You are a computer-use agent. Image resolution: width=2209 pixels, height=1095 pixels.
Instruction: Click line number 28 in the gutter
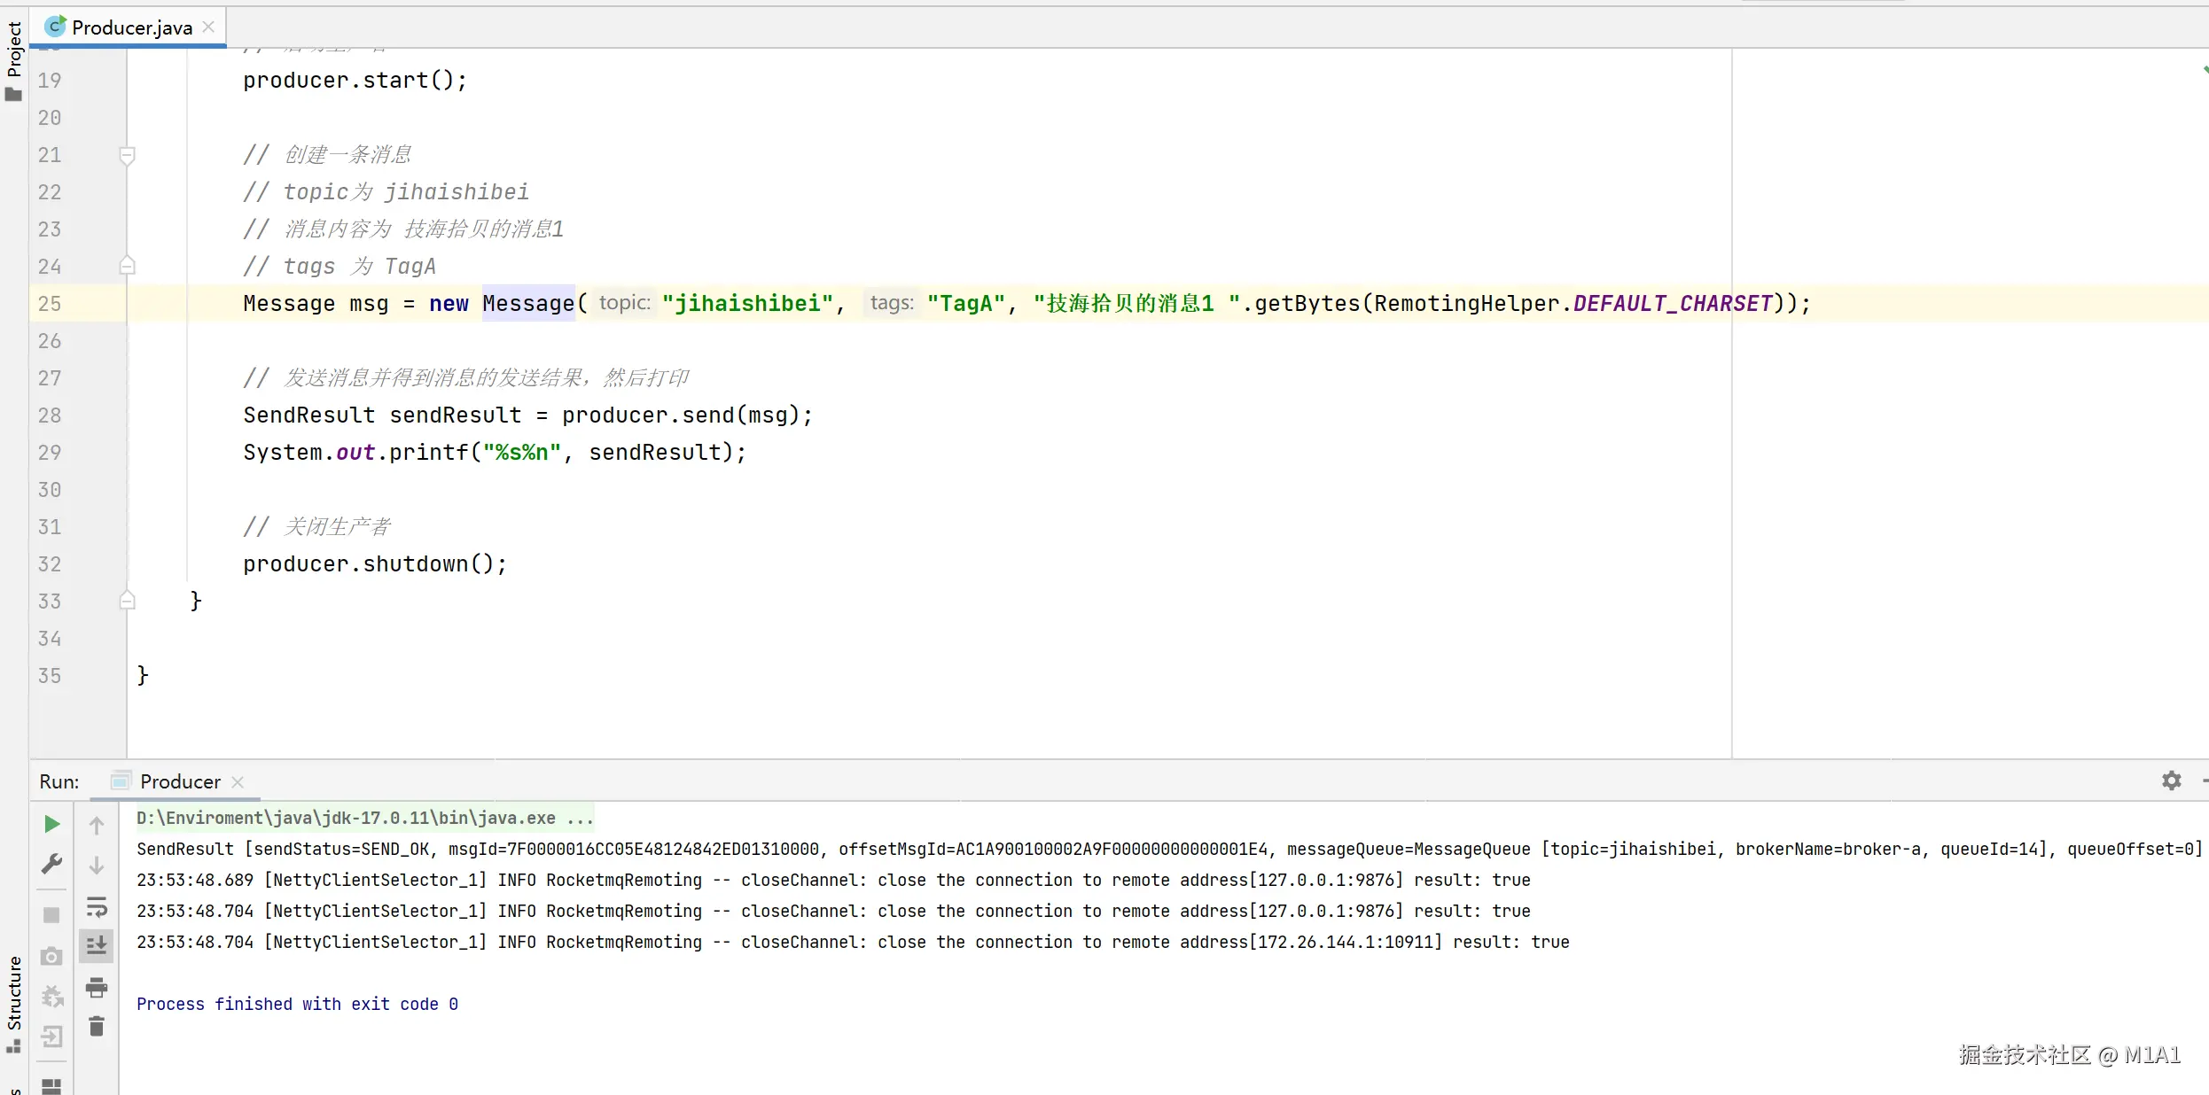[50, 415]
